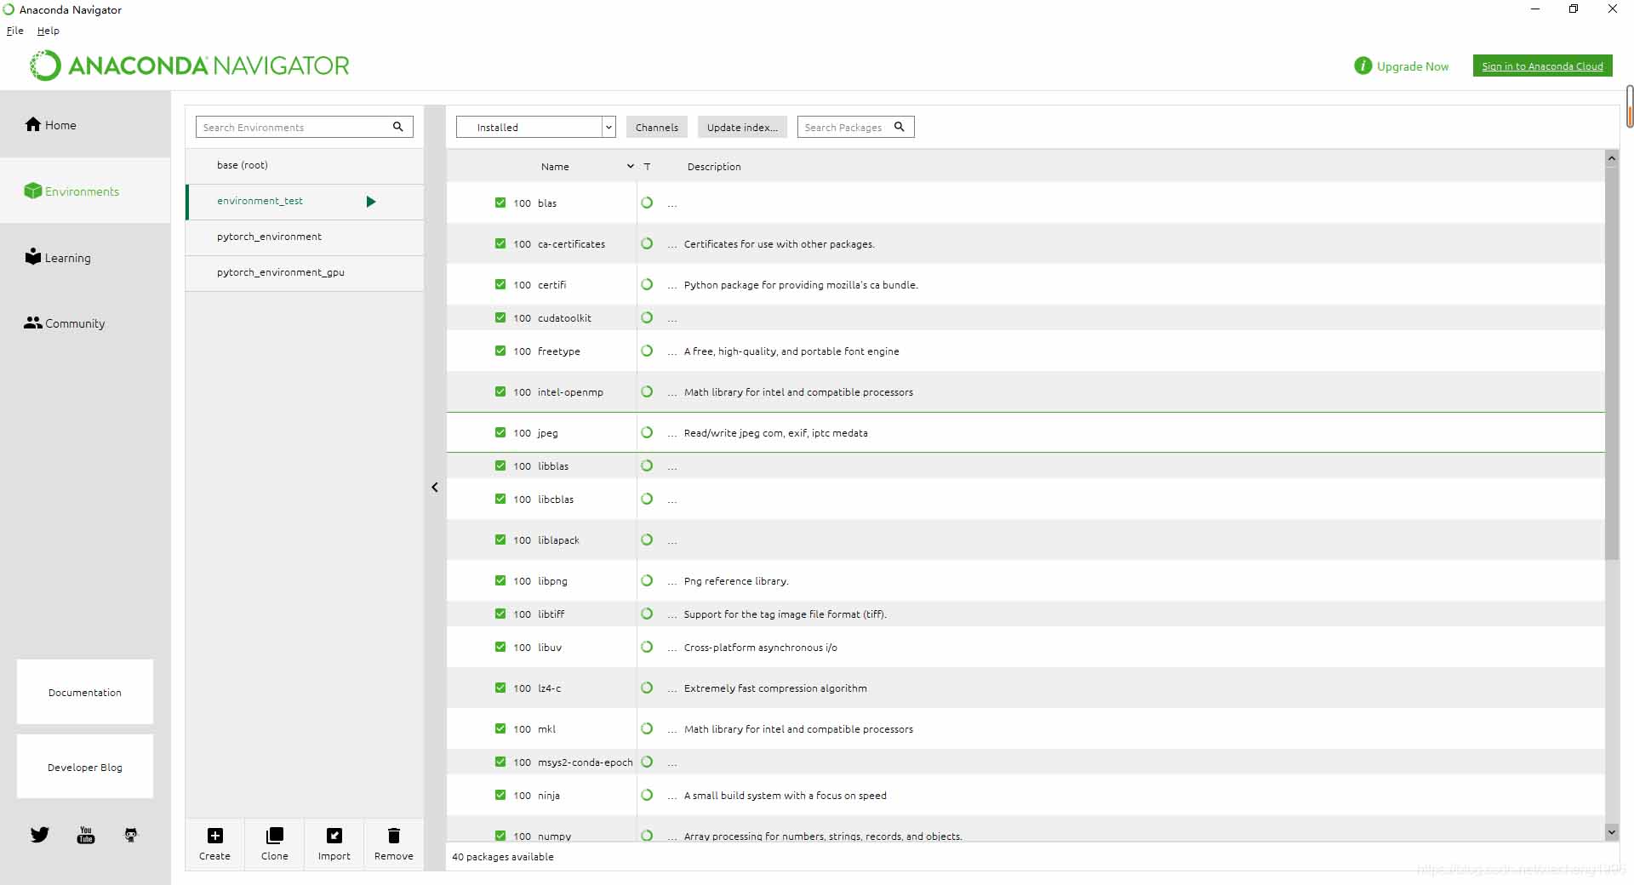The width and height of the screenshot is (1634, 885).
Task: Click the msys2-conda-epoch package name
Action: tap(586, 762)
